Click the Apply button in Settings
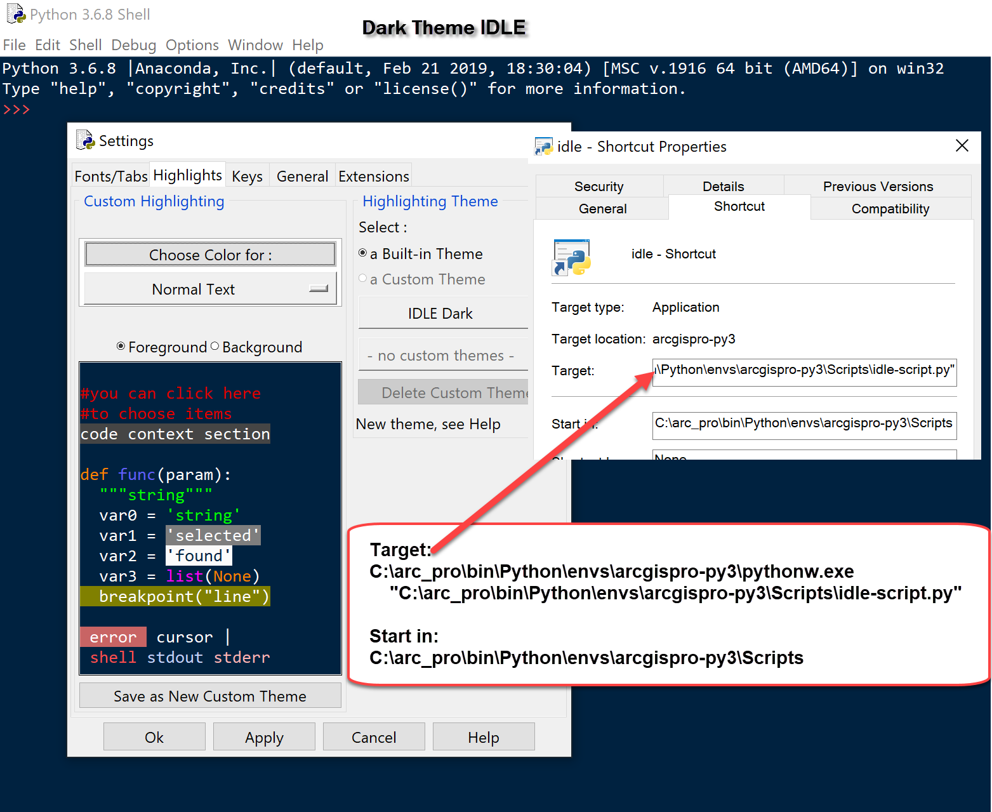Image resolution: width=992 pixels, height=812 pixels. (264, 736)
